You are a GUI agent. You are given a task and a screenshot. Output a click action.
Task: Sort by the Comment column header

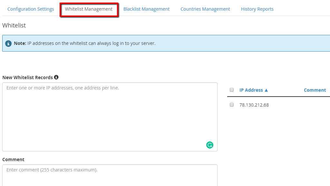coord(315,90)
